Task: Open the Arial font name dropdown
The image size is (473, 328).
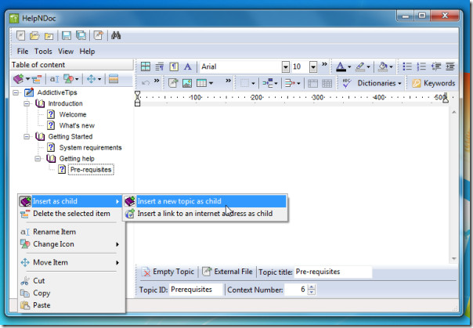Action: [x=285, y=67]
